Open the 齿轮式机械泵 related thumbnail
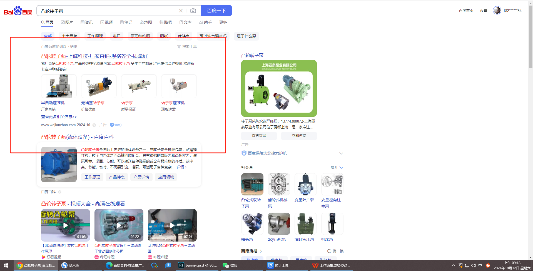The height and width of the screenshot is (271, 533). [x=279, y=184]
